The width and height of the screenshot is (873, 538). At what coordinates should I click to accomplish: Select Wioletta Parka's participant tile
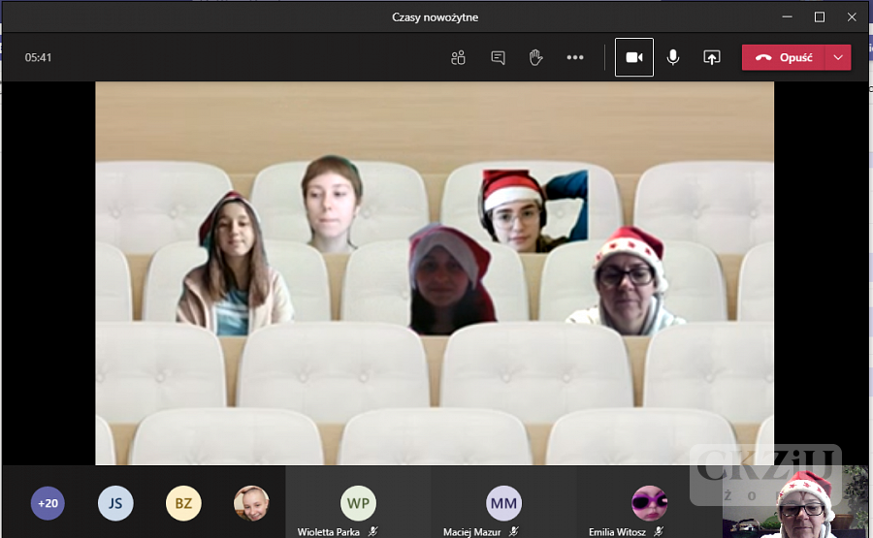[358, 504]
